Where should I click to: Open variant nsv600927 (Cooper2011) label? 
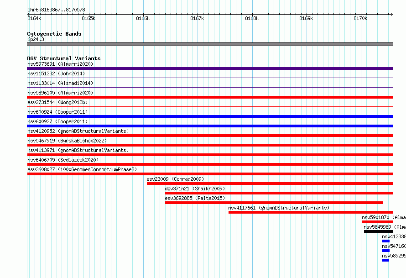tap(57, 121)
